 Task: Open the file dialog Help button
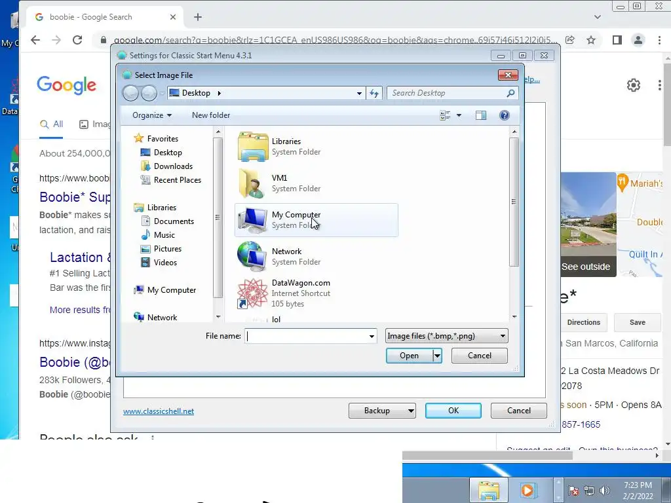coord(505,115)
